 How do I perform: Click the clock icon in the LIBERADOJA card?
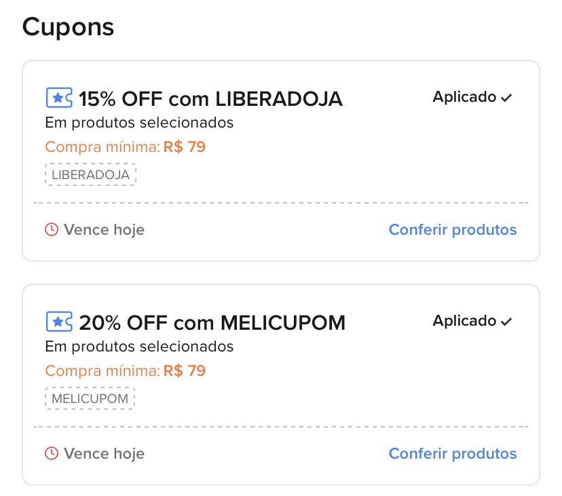tap(52, 229)
